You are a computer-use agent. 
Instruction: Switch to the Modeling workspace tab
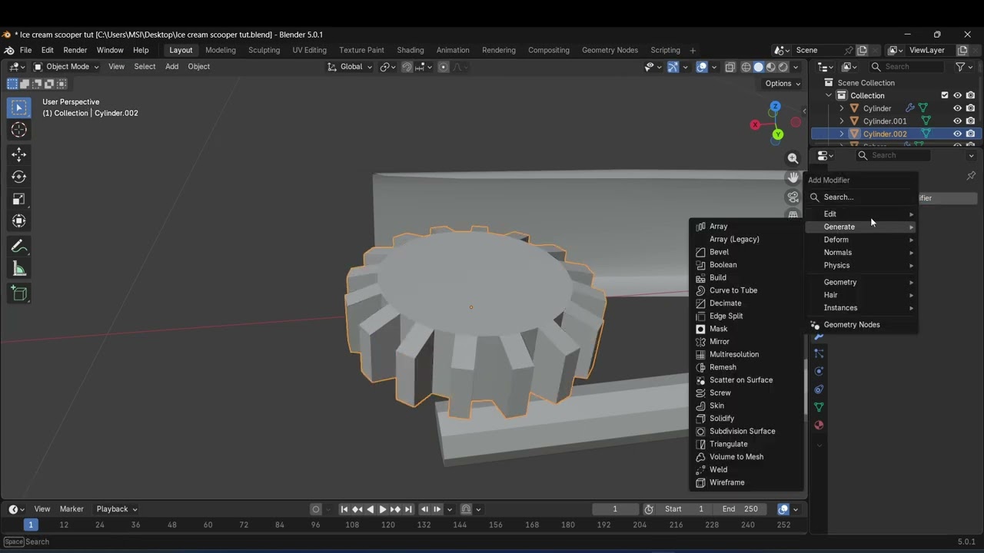(x=221, y=50)
